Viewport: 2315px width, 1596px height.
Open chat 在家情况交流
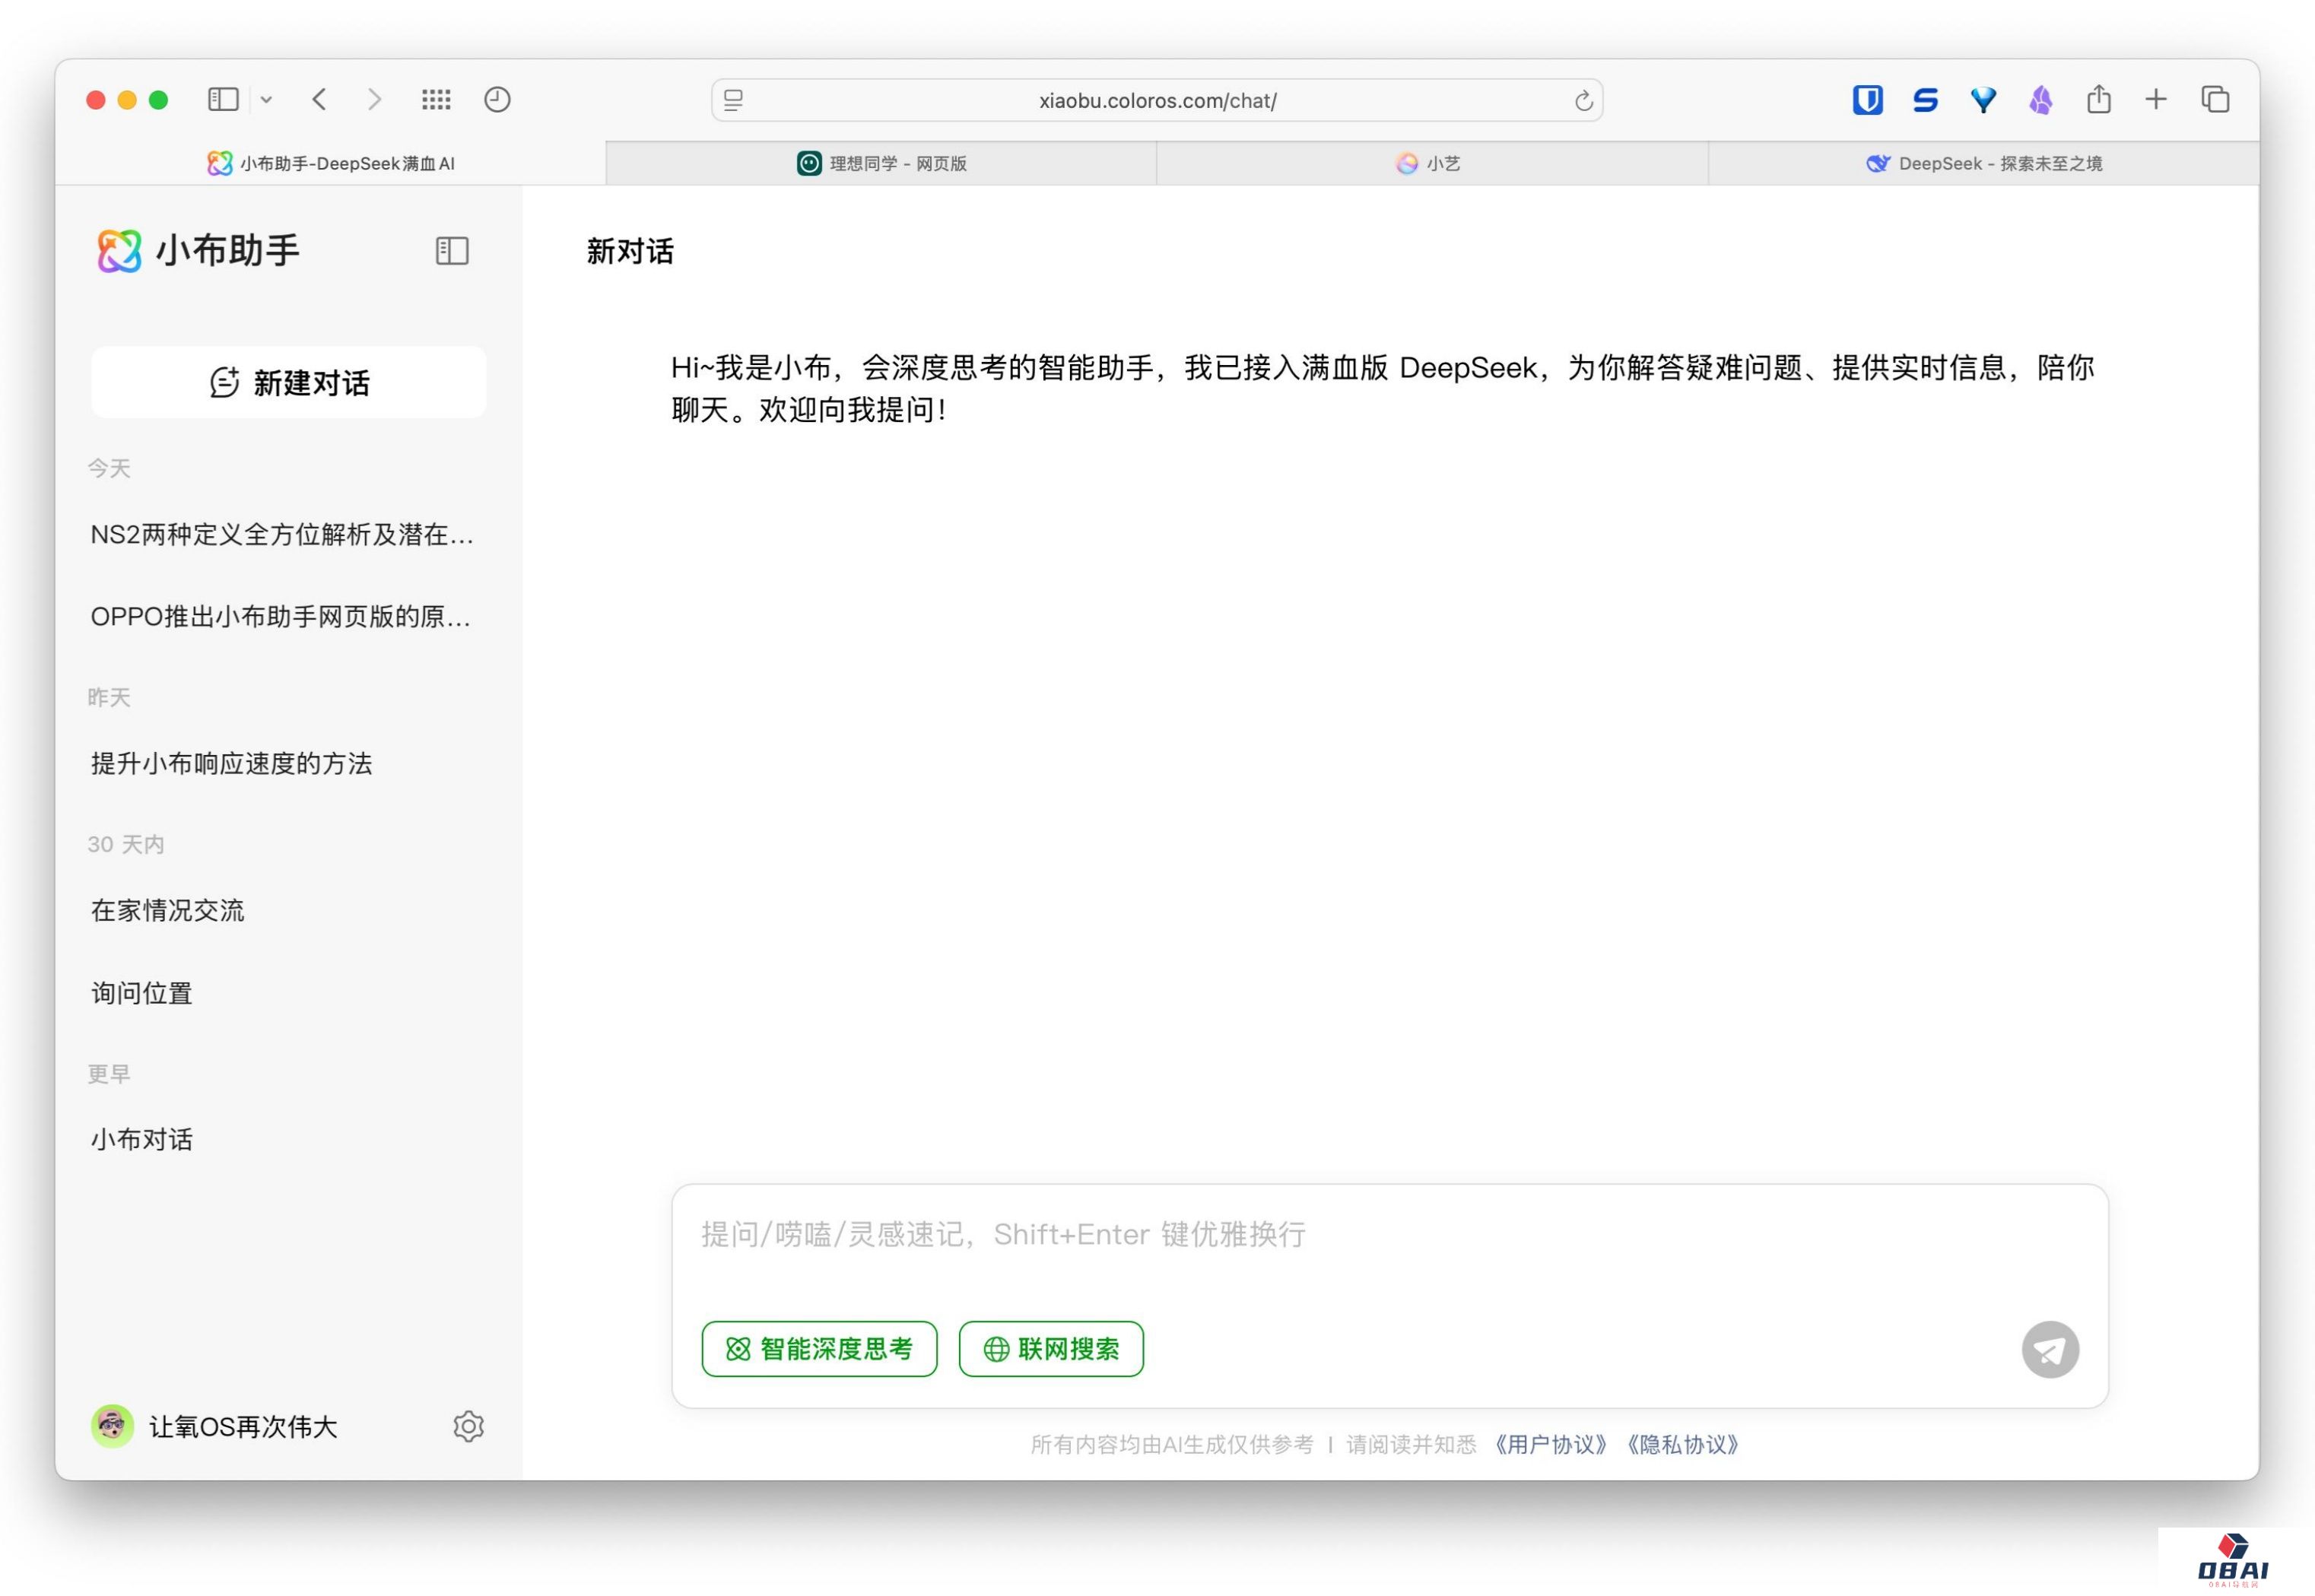pyautogui.click(x=167, y=911)
